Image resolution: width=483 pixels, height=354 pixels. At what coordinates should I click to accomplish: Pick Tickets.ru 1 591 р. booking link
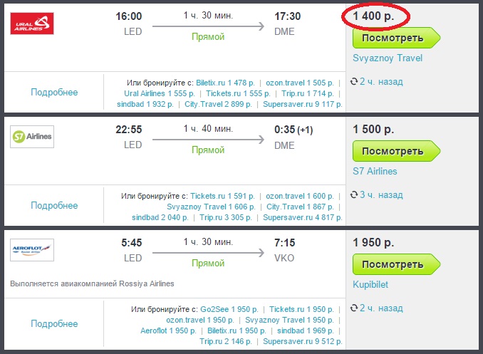pos(222,196)
